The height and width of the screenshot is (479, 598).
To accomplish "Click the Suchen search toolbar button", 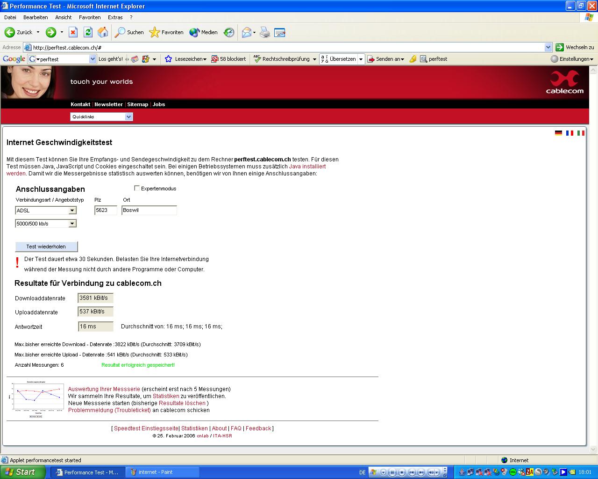I will (129, 32).
